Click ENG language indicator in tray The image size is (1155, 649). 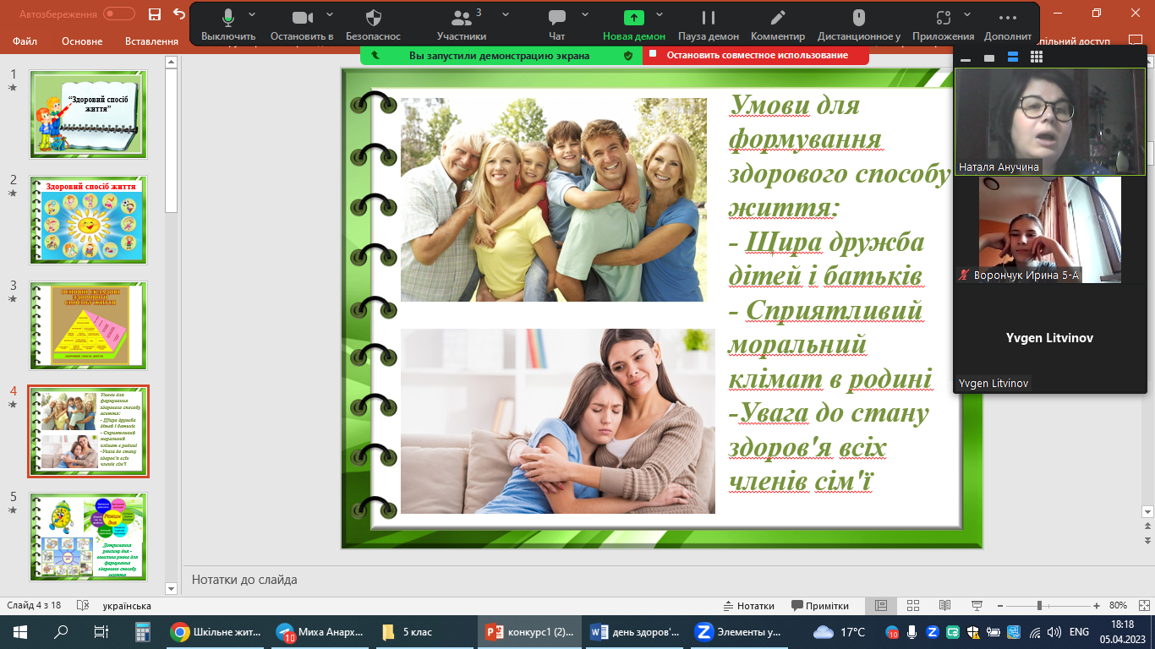point(1079,631)
